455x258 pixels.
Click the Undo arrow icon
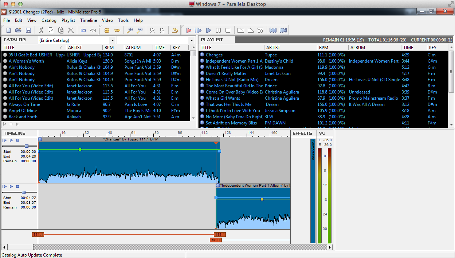click(x=83, y=30)
